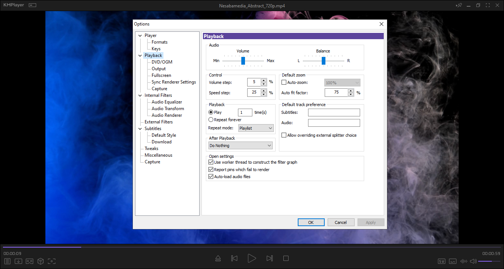Mute audio with the speaker icon
The height and width of the screenshot is (269, 504).
pos(473,261)
